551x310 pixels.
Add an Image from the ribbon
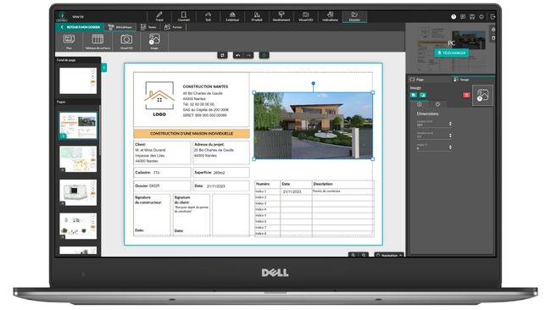154,42
